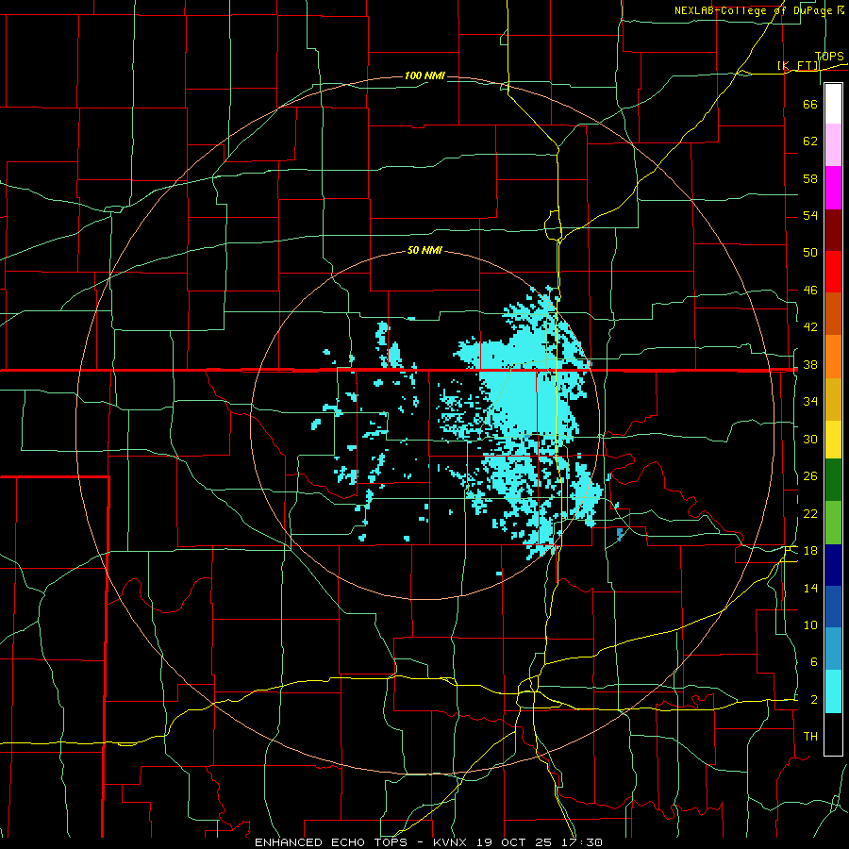Click the medium blue legend swatch near 10

pyautogui.click(x=833, y=607)
